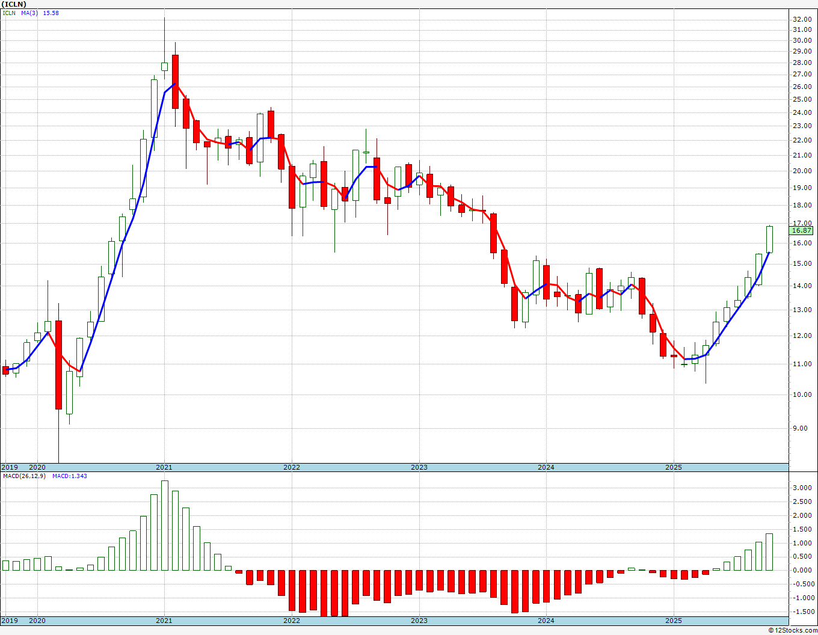Click 2025 on the MACD panel time axis
The height and width of the screenshot is (635, 818).
tap(674, 621)
